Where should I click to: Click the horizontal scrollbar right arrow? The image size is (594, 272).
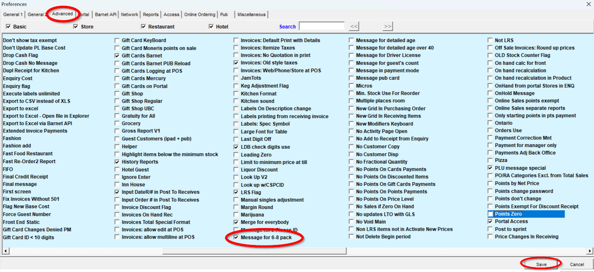click(x=589, y=251)
